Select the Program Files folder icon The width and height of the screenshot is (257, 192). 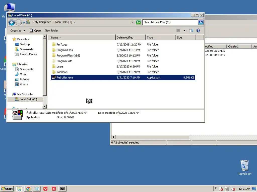pyautogui.click(x=54, y=50)
